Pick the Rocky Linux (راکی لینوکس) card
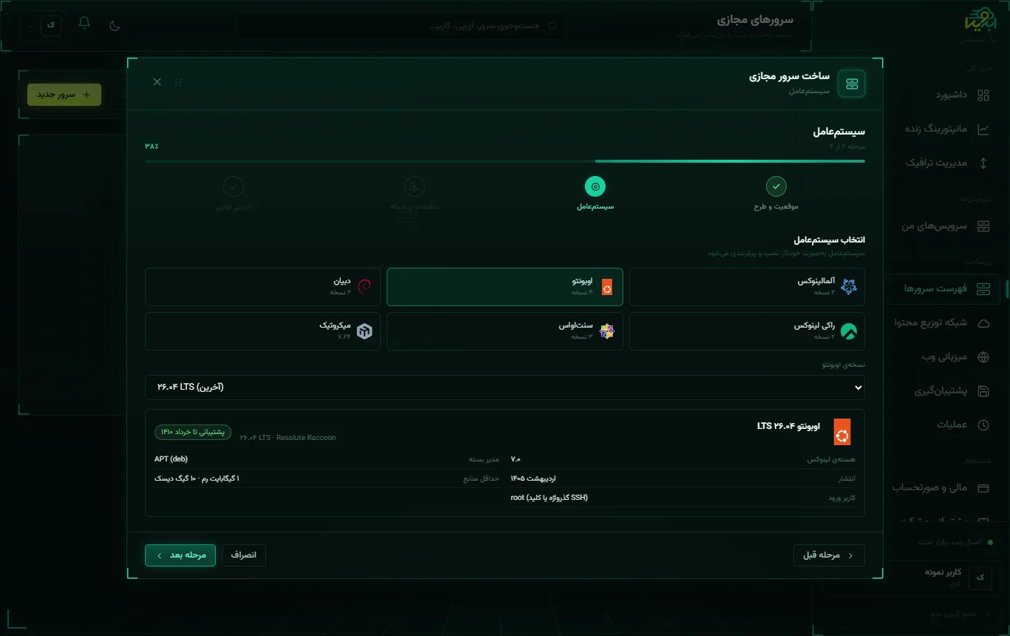Image resolution: width=1010 pixels, height=636 pixels. pyautogui.click(x=747, y=331)
